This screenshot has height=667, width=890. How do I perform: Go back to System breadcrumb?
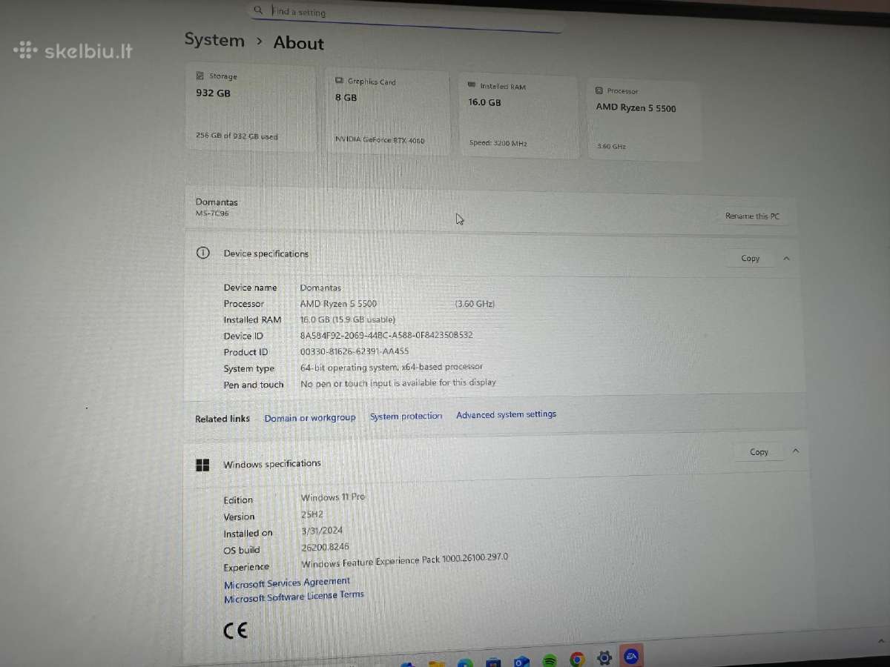click(x=214, y=40)
